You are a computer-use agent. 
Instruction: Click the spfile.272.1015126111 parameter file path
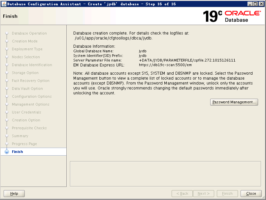pyautogui.click(x=187, y=60)
